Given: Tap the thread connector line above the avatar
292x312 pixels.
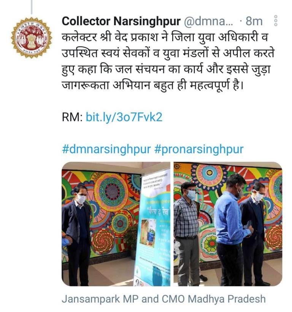Looking at the screenshot, I should (31, 7).
